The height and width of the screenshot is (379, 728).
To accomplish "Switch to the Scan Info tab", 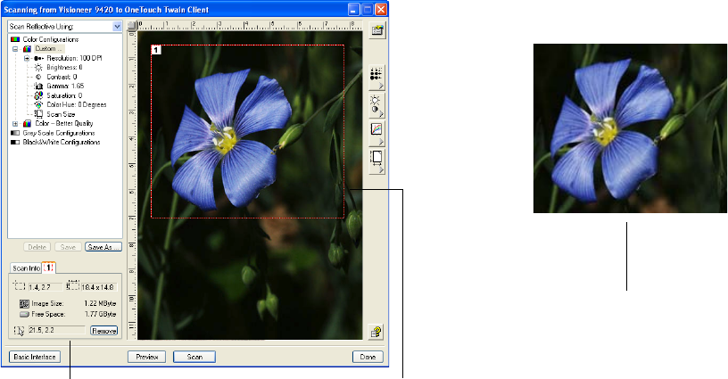I will pyautogui.click(x=25, y=268).
